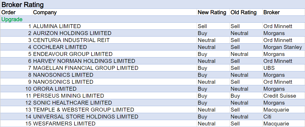Select the Order column header
The height and width of the screenshot is (127, 305).
[9, 12]
